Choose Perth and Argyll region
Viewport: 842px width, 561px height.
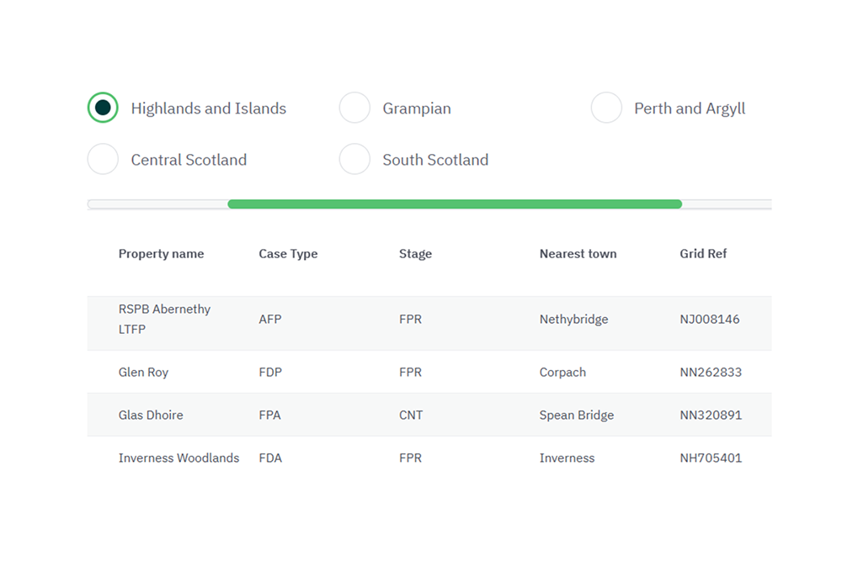coord(607,107)
